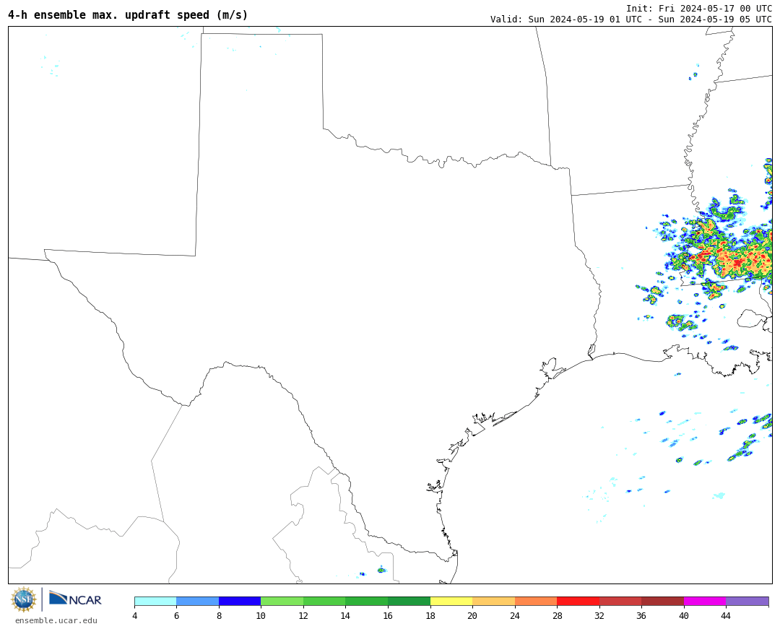Click the small storm cell near the bottom edge of the map
Viewport: 780px width, 629px height.
click(381, 570)
